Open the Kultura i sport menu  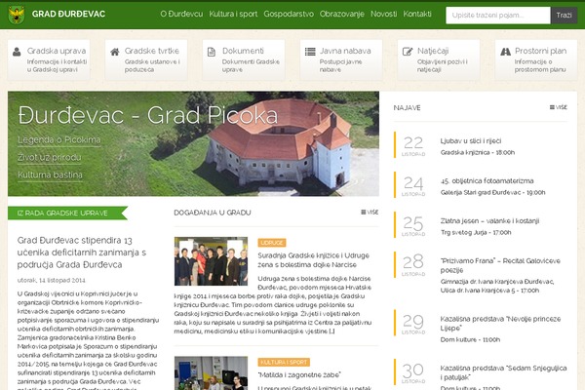[233, 15]
